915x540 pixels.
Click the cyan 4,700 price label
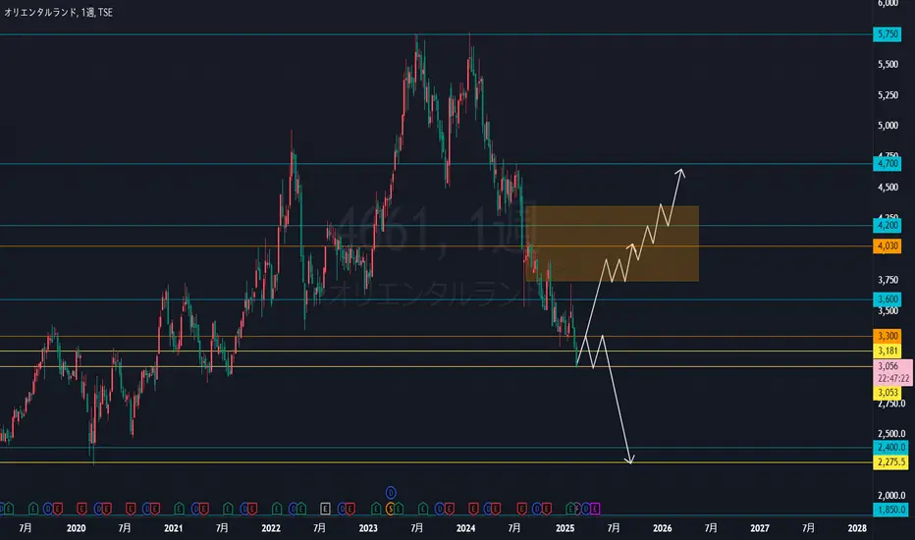pos(887,163)
